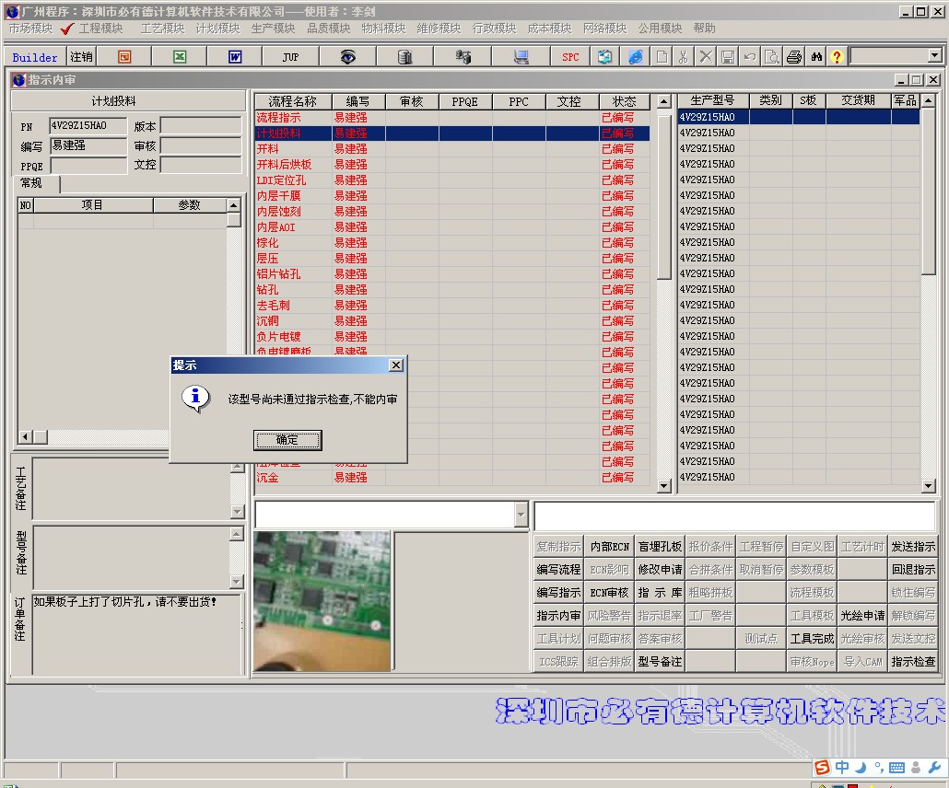The width and height of the screenshot is (949, 788).
Task: Expand the combo box below the process list
Action: point(521,516)
